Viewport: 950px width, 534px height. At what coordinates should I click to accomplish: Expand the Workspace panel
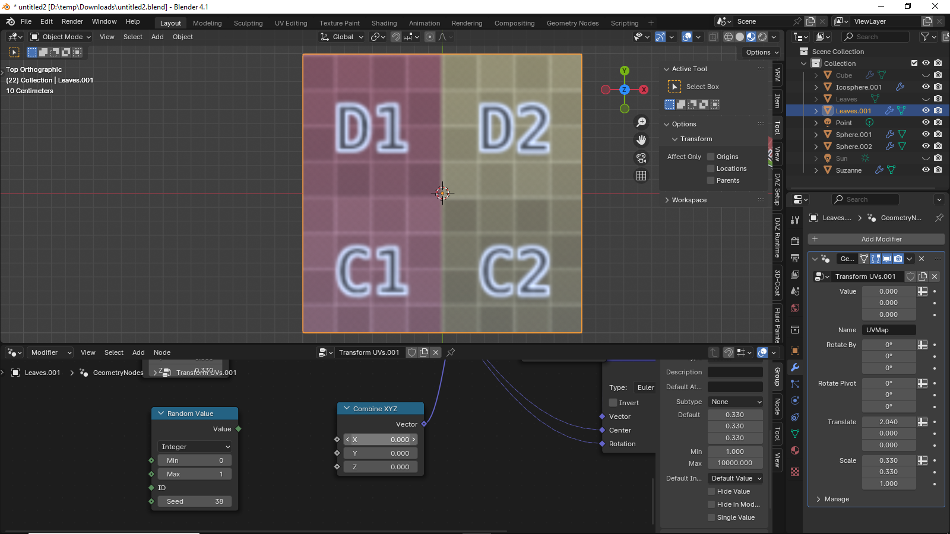pos(667,200)
